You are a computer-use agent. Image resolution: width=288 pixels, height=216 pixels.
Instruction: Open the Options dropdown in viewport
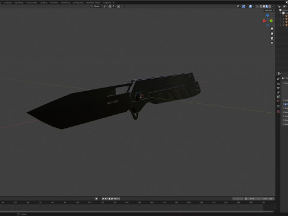269,10
